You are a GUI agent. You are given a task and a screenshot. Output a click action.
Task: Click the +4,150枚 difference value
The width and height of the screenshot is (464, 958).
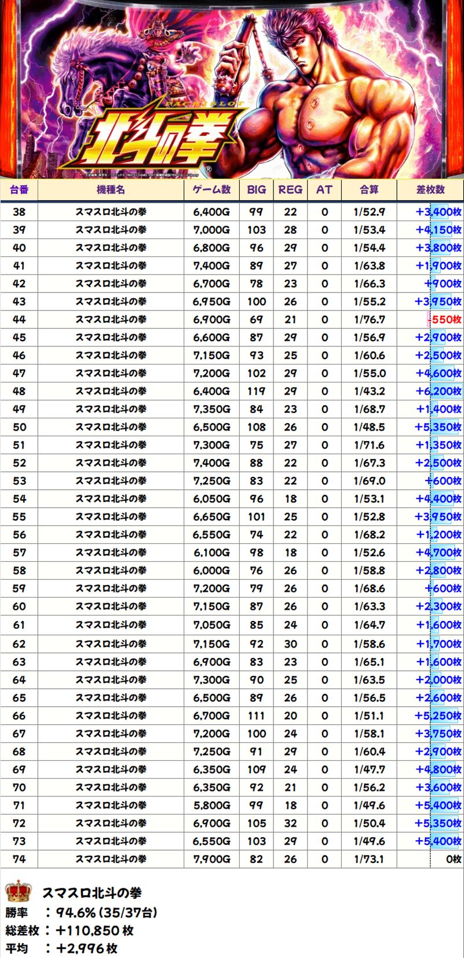[439, 230]
